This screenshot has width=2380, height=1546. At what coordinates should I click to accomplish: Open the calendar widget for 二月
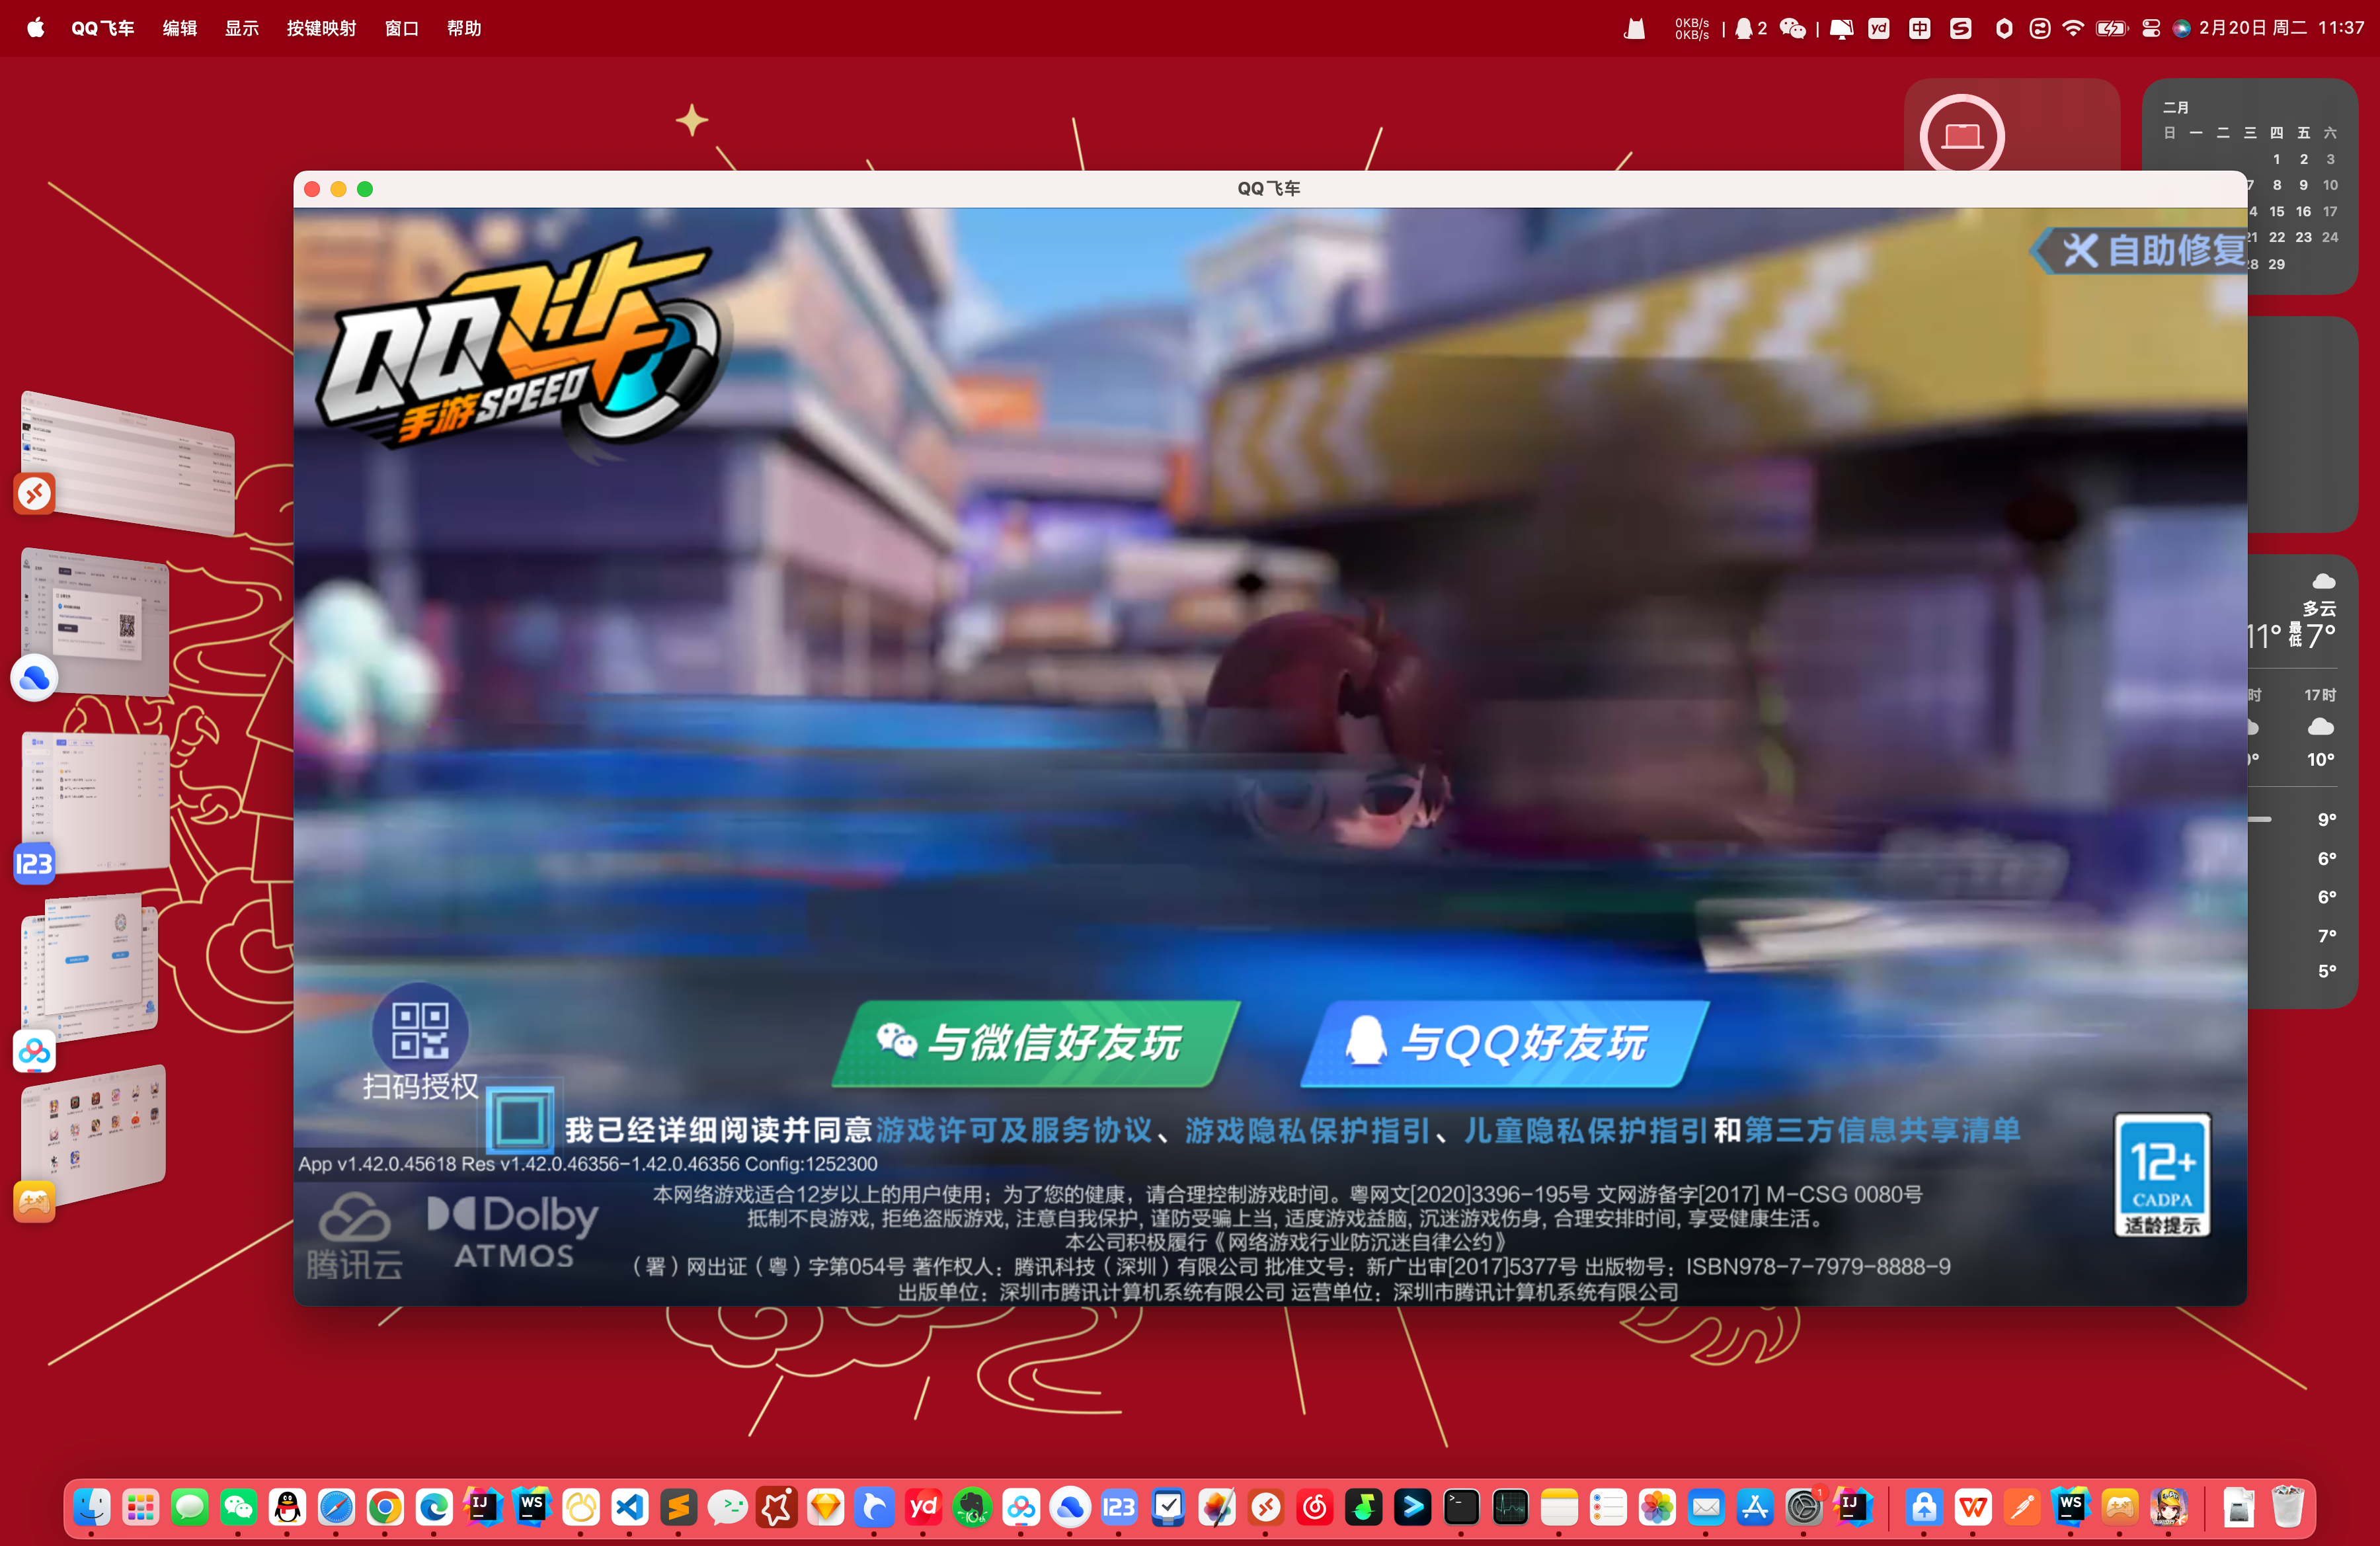(2250, 186)
